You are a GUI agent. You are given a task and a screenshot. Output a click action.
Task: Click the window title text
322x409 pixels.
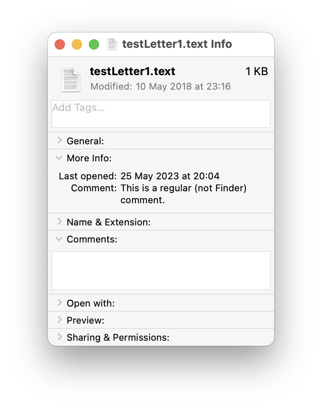pos(177,44)
